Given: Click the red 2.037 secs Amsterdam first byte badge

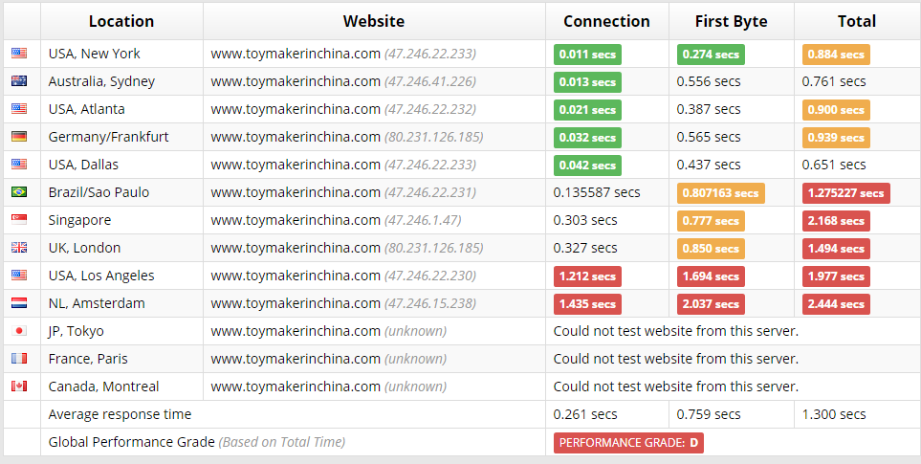Looking at the screenshot, I should [x=711, y=303].
